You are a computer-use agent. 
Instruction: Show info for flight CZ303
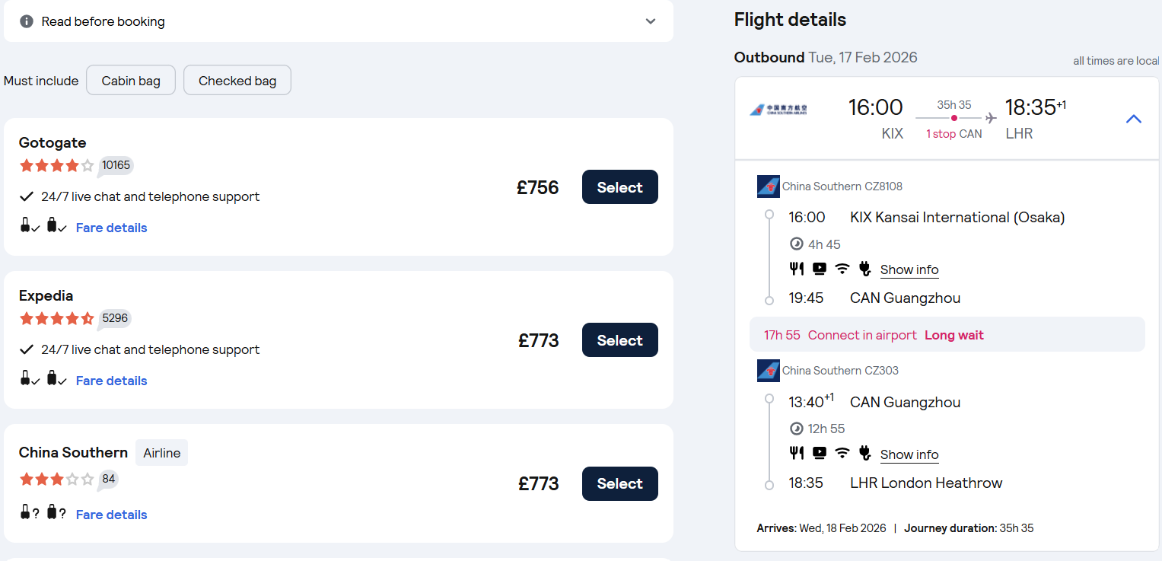click(909, 454)
